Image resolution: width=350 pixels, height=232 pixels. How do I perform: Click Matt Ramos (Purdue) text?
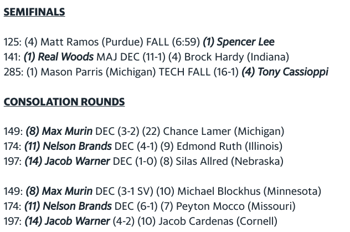pyautogui.click(x=92, y=42)
